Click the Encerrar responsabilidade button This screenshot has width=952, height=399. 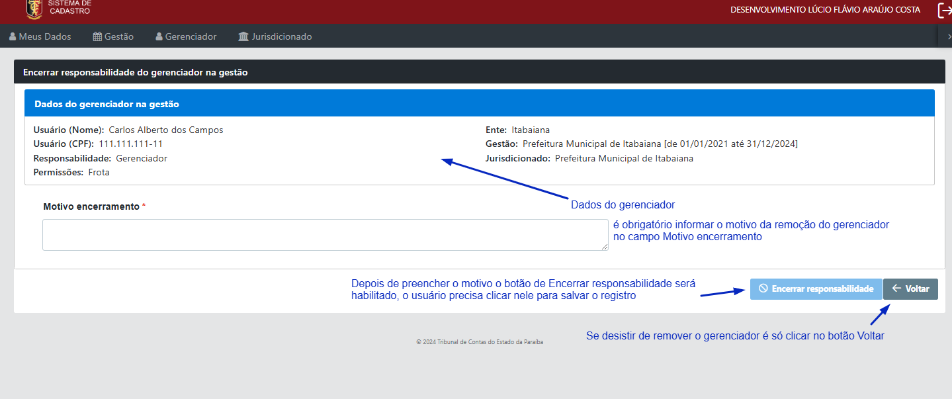coord(816,288)
